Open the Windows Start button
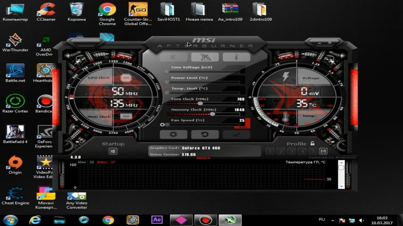 point(11,220)
